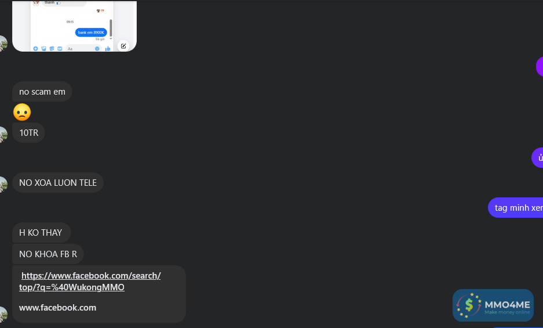Click the MMO4ME logo watermark

click(493, 305)
